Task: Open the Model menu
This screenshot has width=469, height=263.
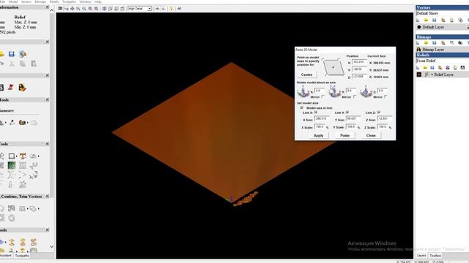Action: tap(13, 1)
